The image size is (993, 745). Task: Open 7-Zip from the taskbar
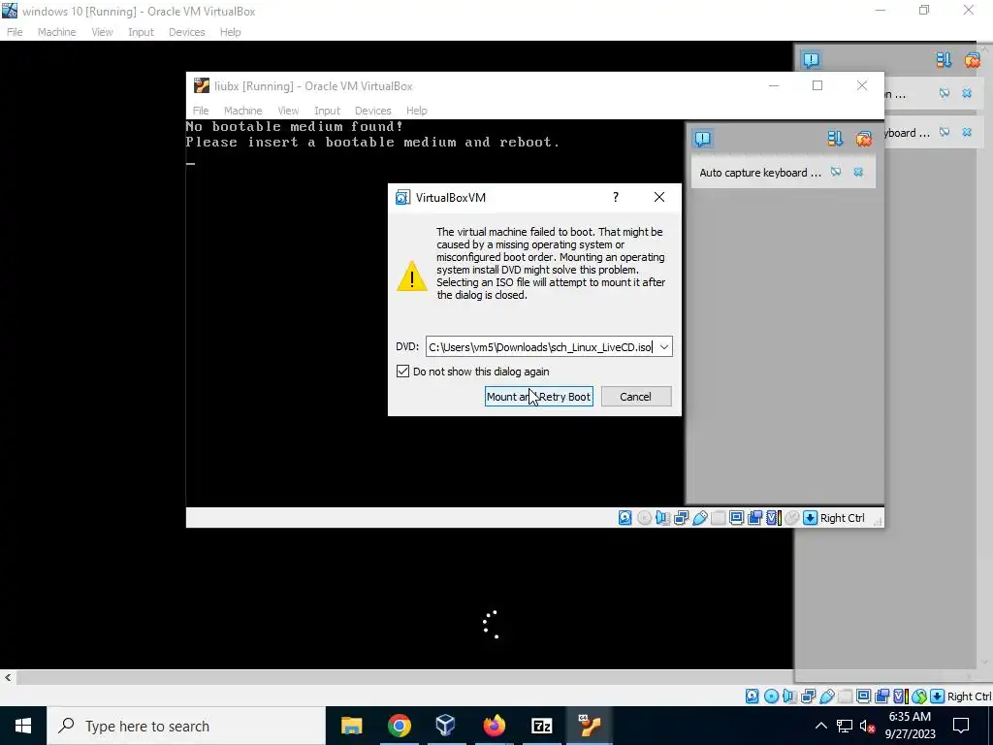coord(541,726)
